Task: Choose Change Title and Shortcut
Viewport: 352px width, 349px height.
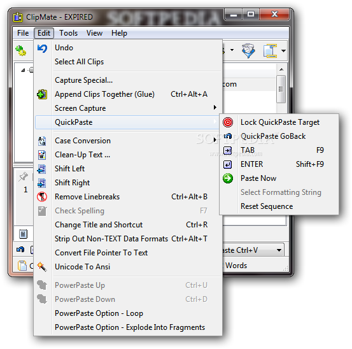Action: [128, 225]
